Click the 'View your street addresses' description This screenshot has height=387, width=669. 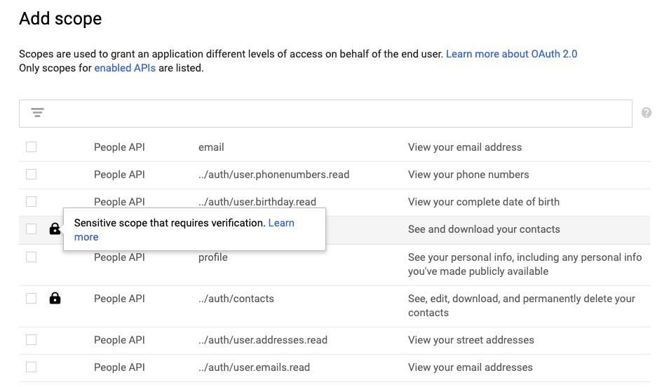click(x=471, y=340)
